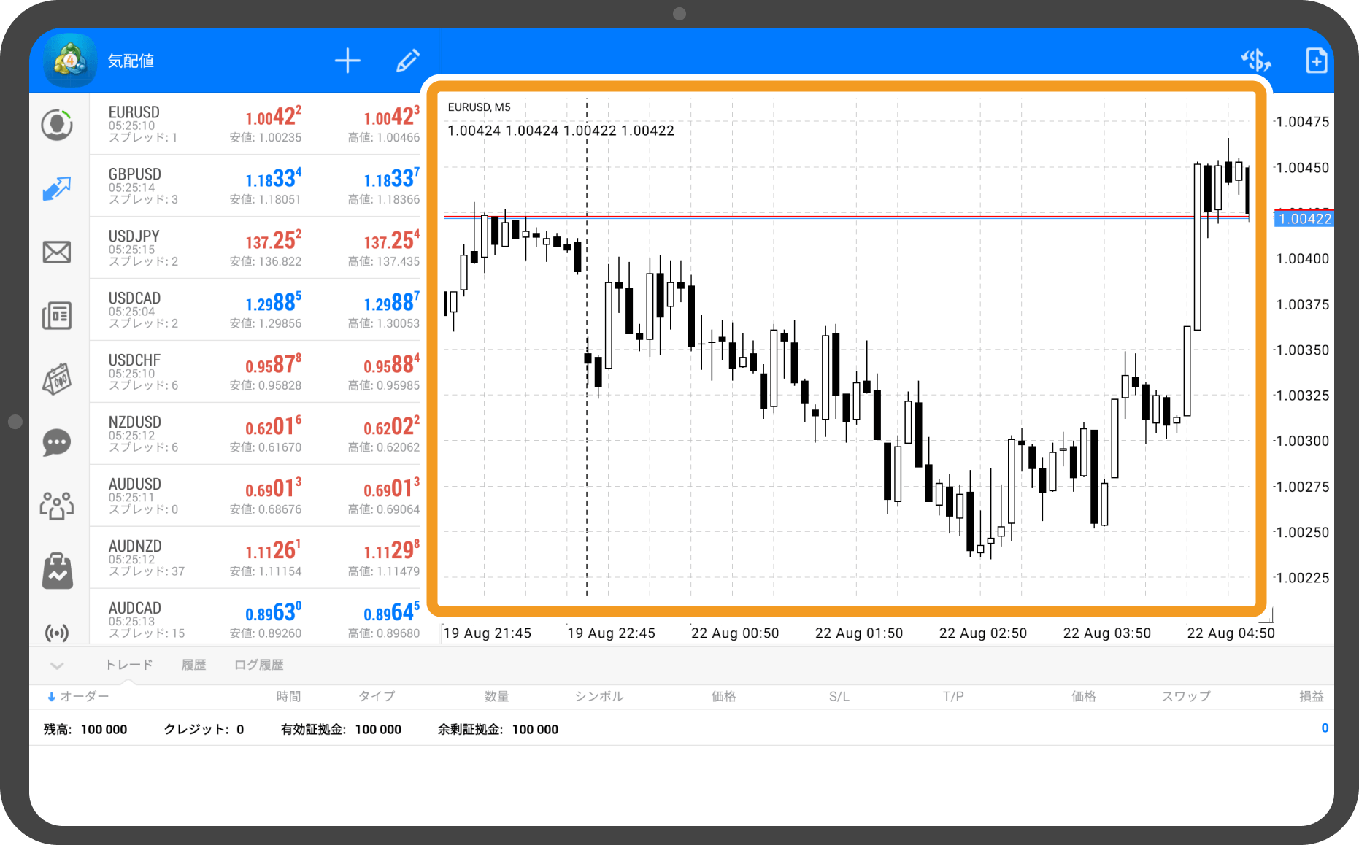Viewport: 1359px width, 845px height.
Task: Open the chat bubble icon
Action: point(57,443)
